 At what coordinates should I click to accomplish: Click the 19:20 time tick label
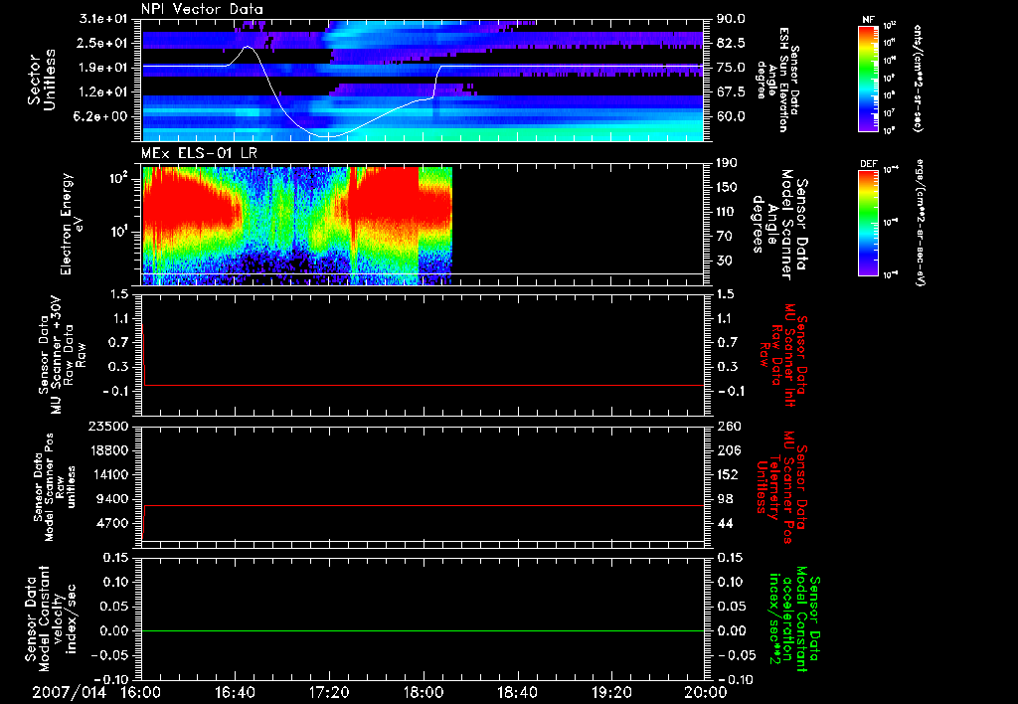tap(611, 692)
